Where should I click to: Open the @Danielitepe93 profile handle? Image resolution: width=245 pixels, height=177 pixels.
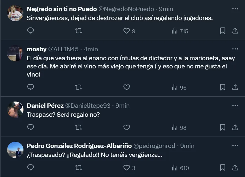(x=88, y=106)
